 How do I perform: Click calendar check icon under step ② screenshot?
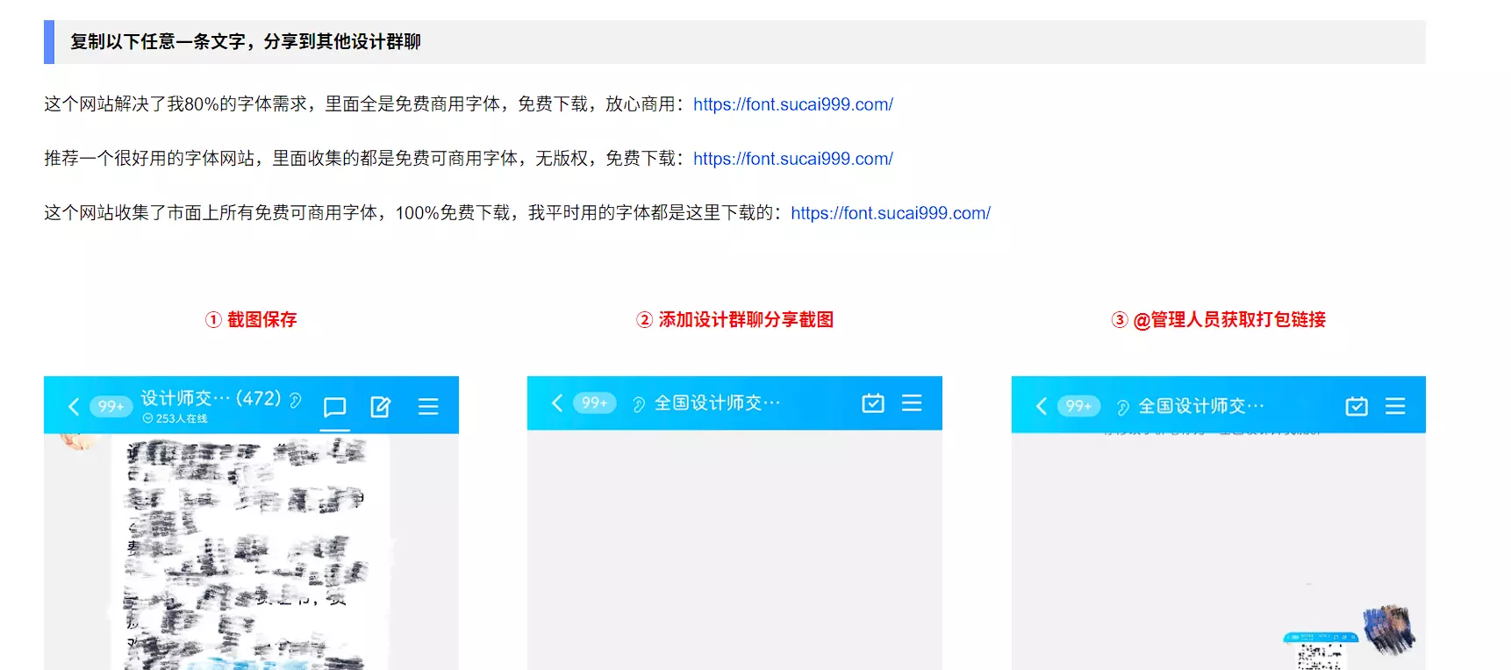pyautogui.click(x=873, y=403)
